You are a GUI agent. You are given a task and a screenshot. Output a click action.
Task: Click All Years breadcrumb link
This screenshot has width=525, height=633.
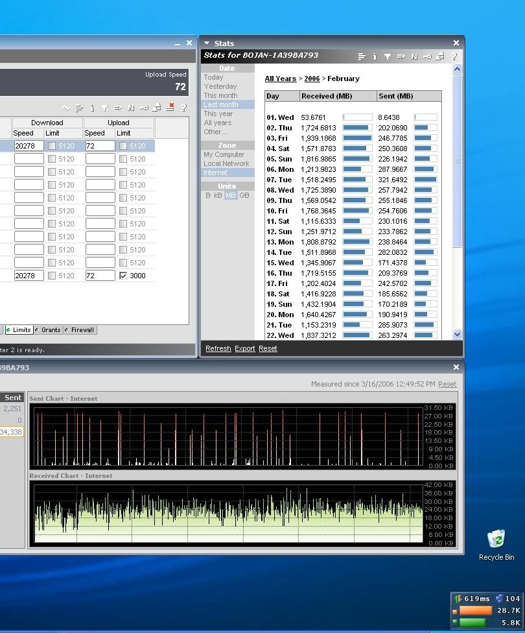(281, 78)
